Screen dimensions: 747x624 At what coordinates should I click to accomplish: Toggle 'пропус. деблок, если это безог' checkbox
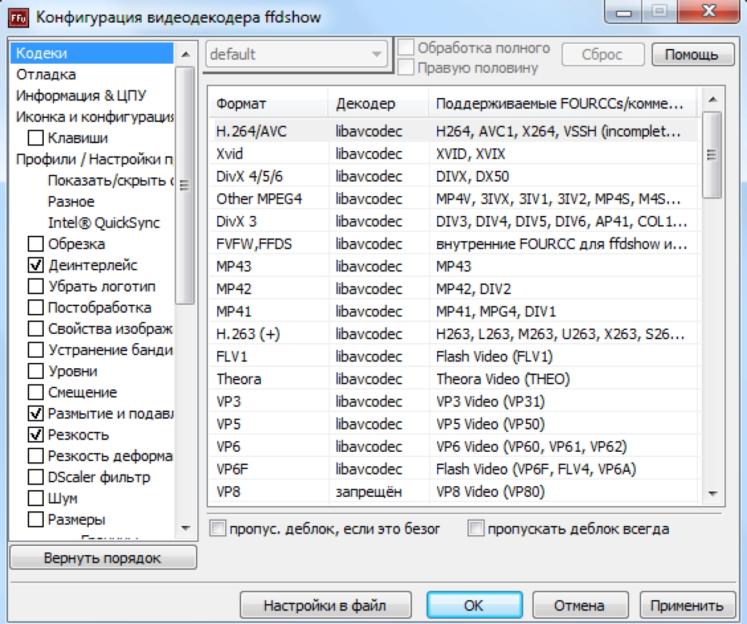(x=218, y=528)
